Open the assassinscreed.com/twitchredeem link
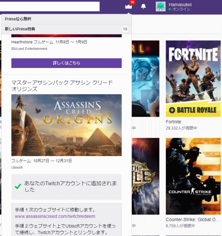The width and height of the screenshot is (222, 236). pos(55,216)
